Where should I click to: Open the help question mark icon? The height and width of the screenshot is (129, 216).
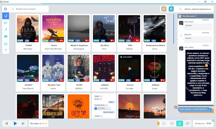click(x=6, y=50)
